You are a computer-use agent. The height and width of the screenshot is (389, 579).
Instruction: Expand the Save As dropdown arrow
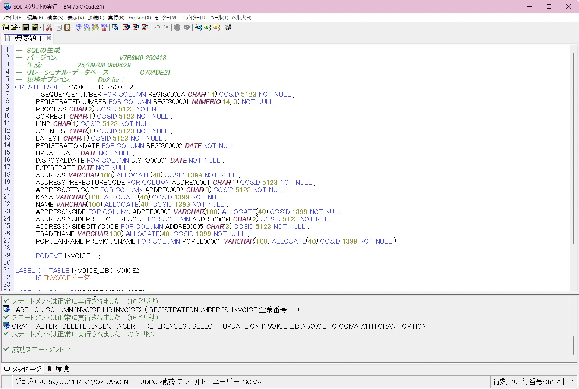[x=40, y=27]
